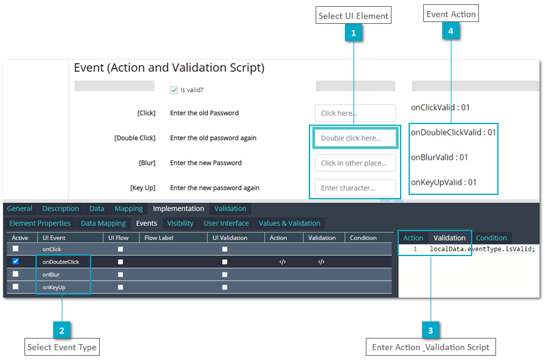This screenshot has height=363, width=545.
Task: Click the onClickValid : 01 text
Action: [440, 108]
